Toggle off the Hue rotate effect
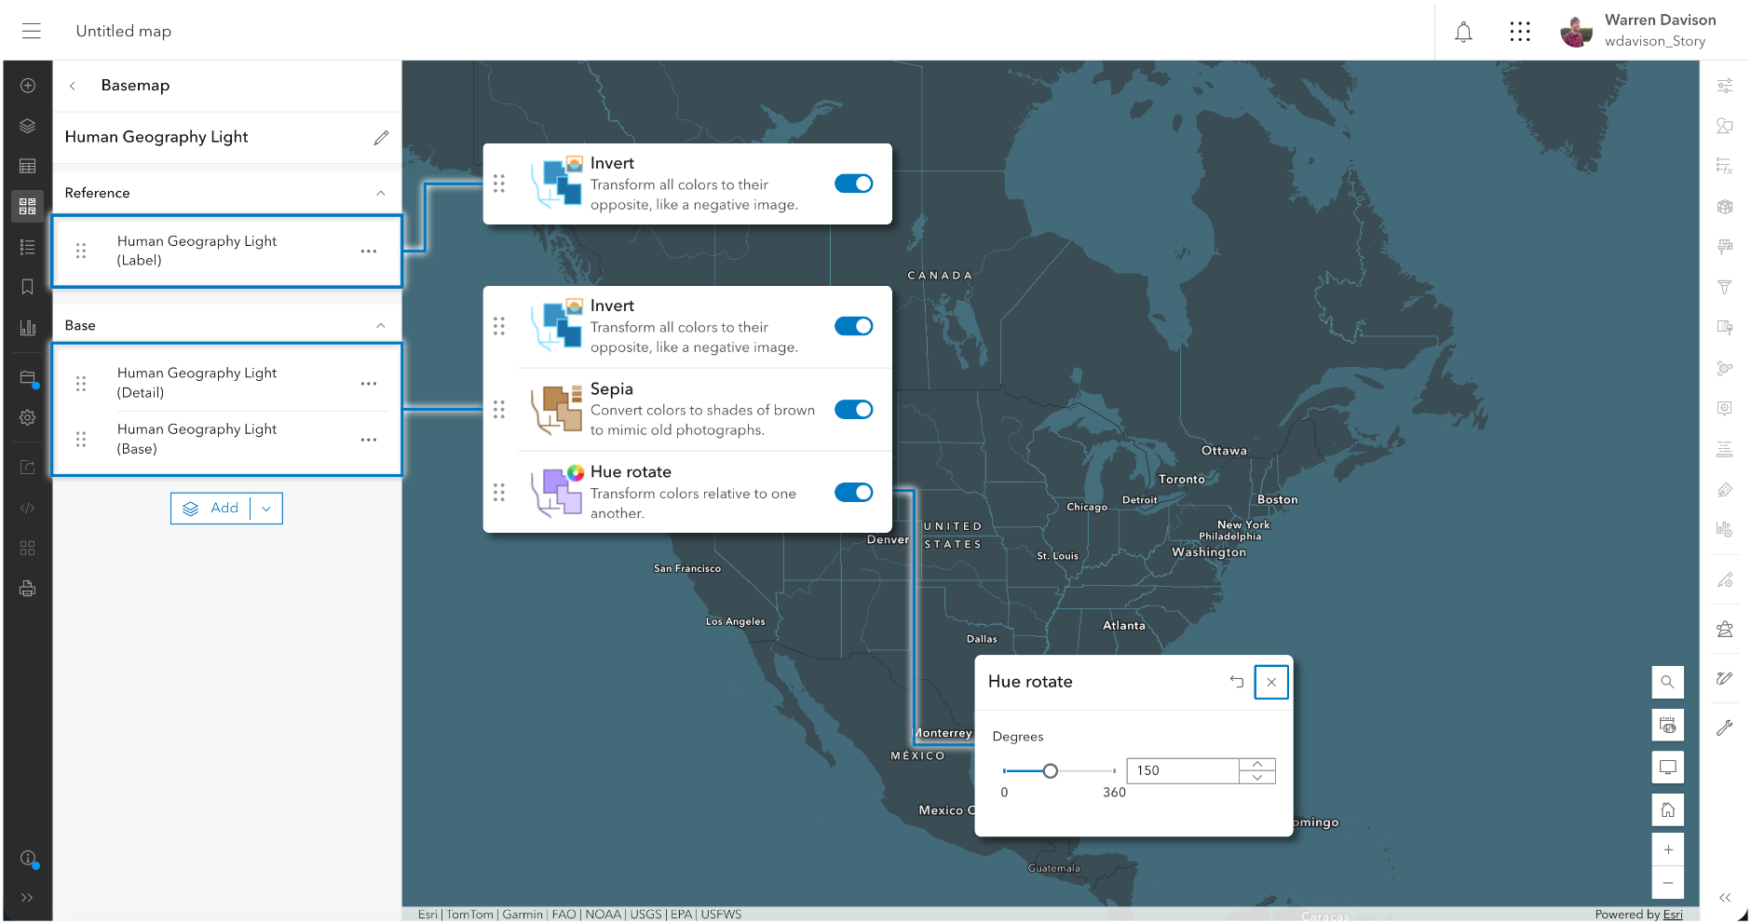The height and width of the screenshot is (924, 1751). point(853,492)
